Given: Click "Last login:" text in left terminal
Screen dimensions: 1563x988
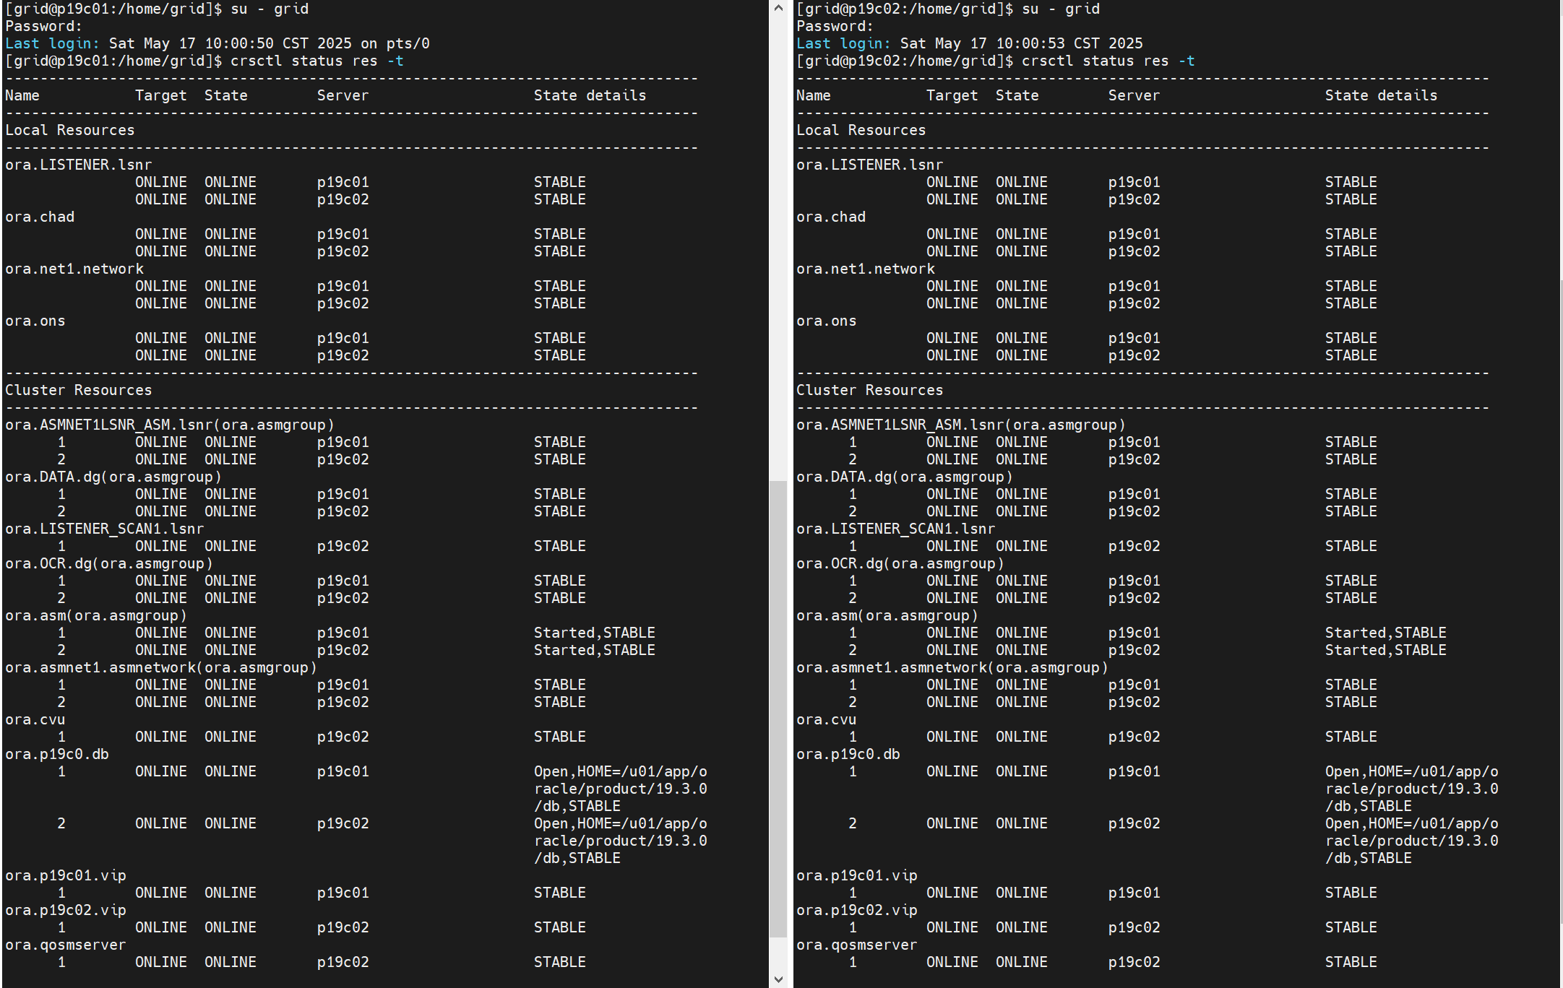Looking at the screenshot, I should click(x=52, y=43).
